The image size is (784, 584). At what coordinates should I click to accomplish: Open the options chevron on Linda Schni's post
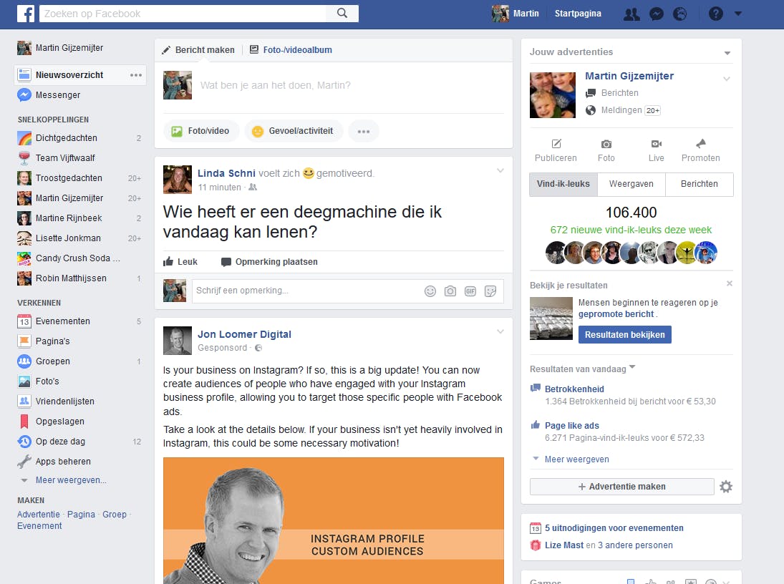500,170
